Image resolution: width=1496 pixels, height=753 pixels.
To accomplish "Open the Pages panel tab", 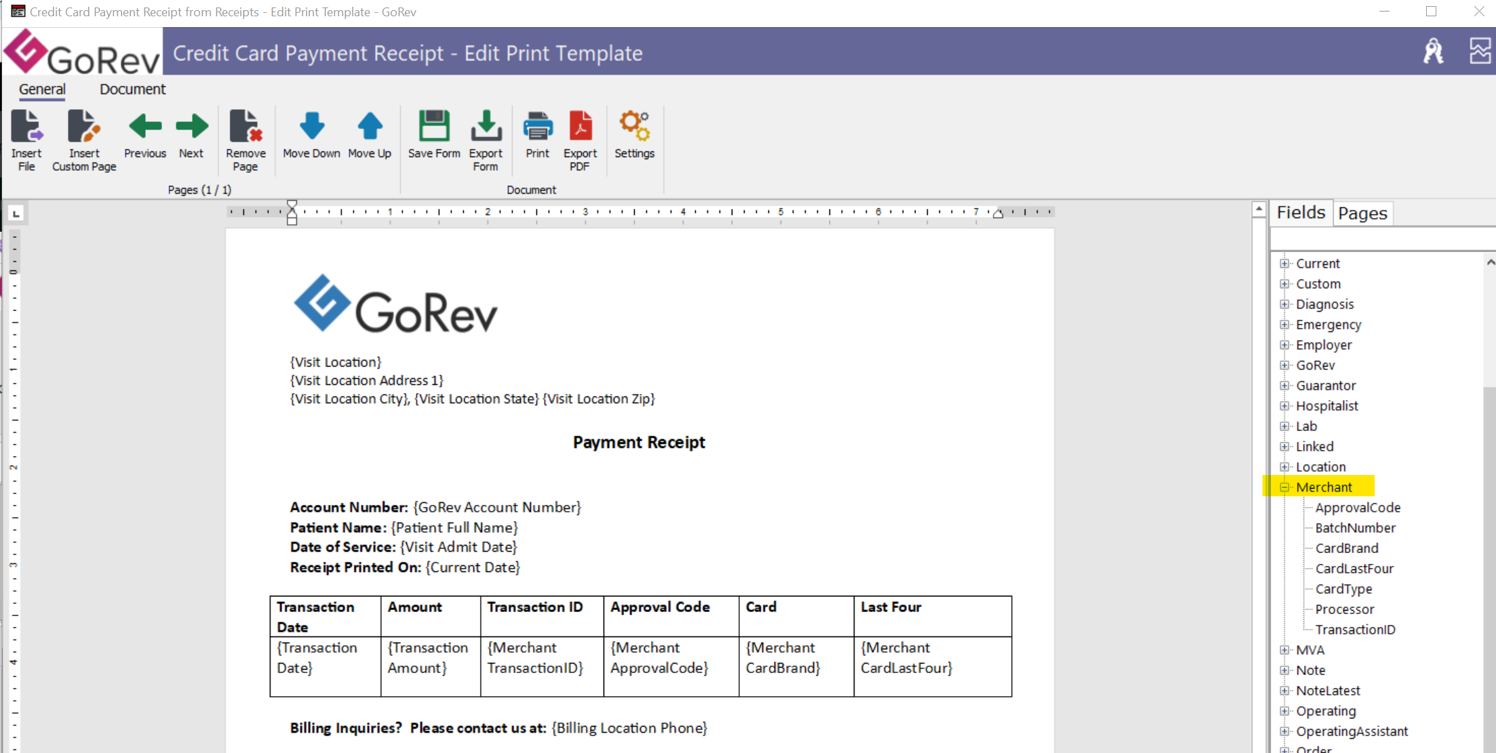I will (1362, 213).
